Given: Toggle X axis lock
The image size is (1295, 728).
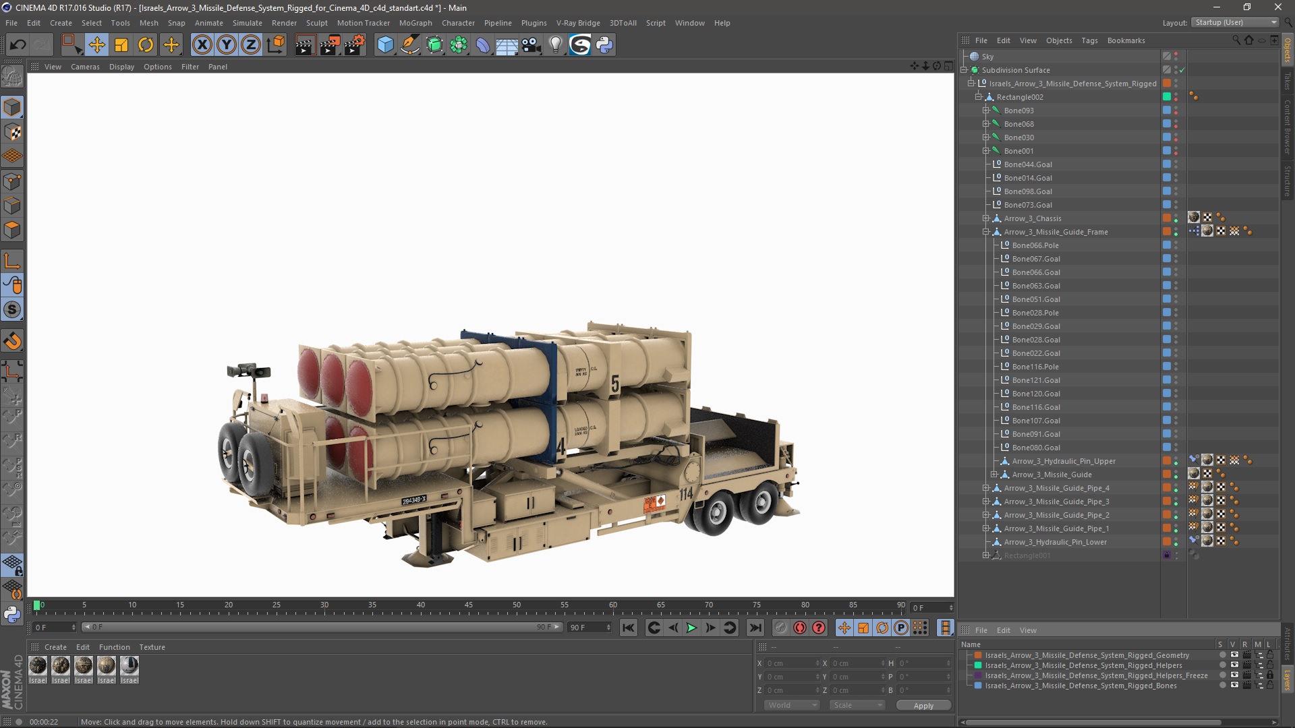Looking at the screenshot, I should [202, 45].
